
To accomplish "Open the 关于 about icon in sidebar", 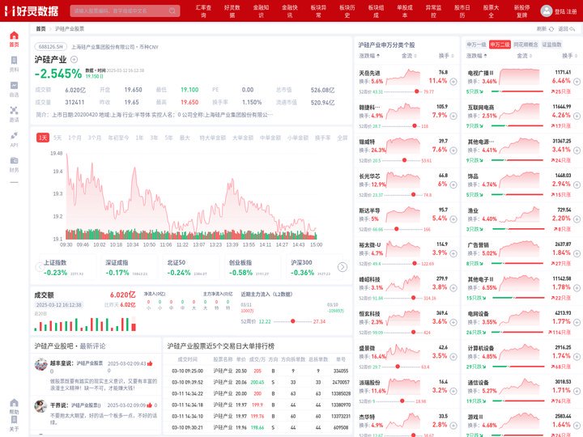I will coord(14,420).
